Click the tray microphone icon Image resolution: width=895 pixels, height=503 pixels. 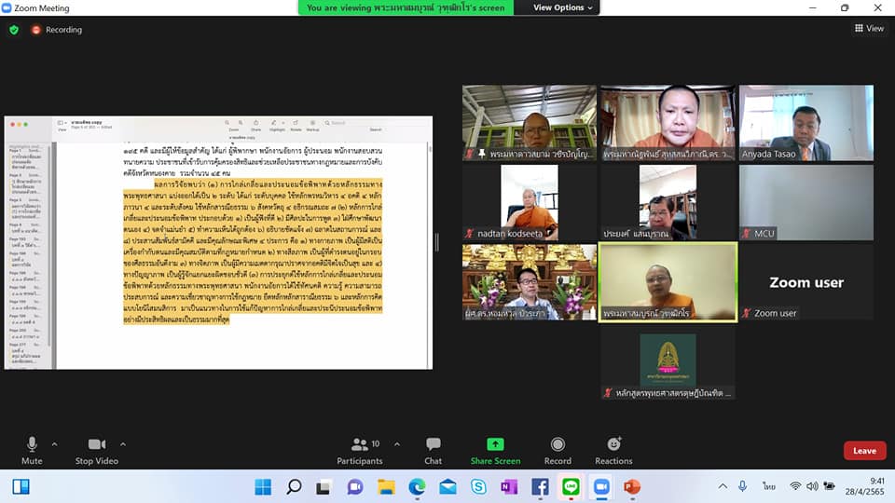tap(743, 486)
